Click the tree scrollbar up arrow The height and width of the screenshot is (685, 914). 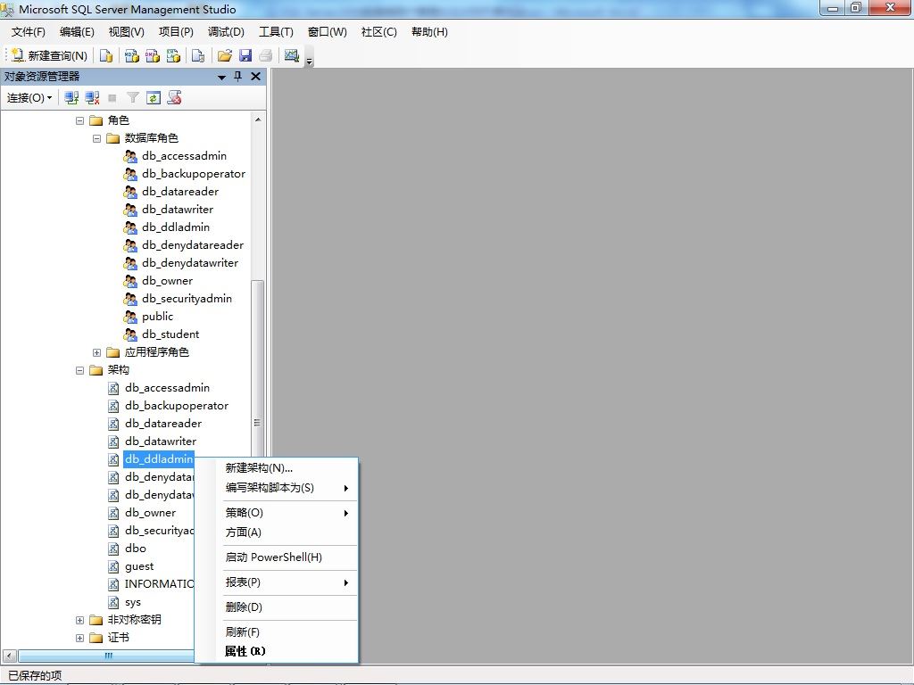[258, 120]
